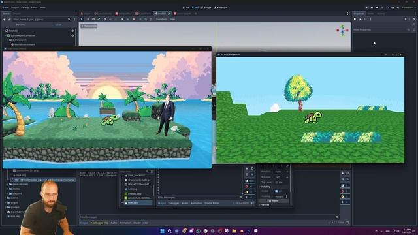Select icon.svg in nested file list
This screenshot has height=235, width=418.
pos(132,189)
